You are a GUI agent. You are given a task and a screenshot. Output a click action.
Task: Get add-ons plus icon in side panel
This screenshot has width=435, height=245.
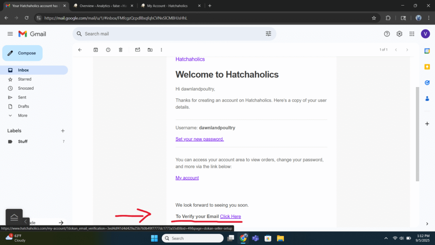pyautogui.click(x=427, y=124)
